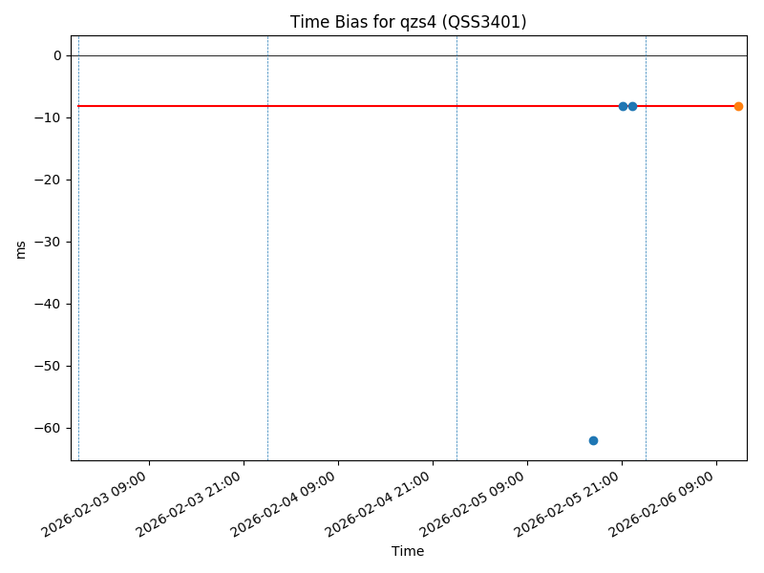Click the "Time" x-axis label
The width and height of the screenshot is (764, 573).
pyautogui.click(x=408, y=551)
